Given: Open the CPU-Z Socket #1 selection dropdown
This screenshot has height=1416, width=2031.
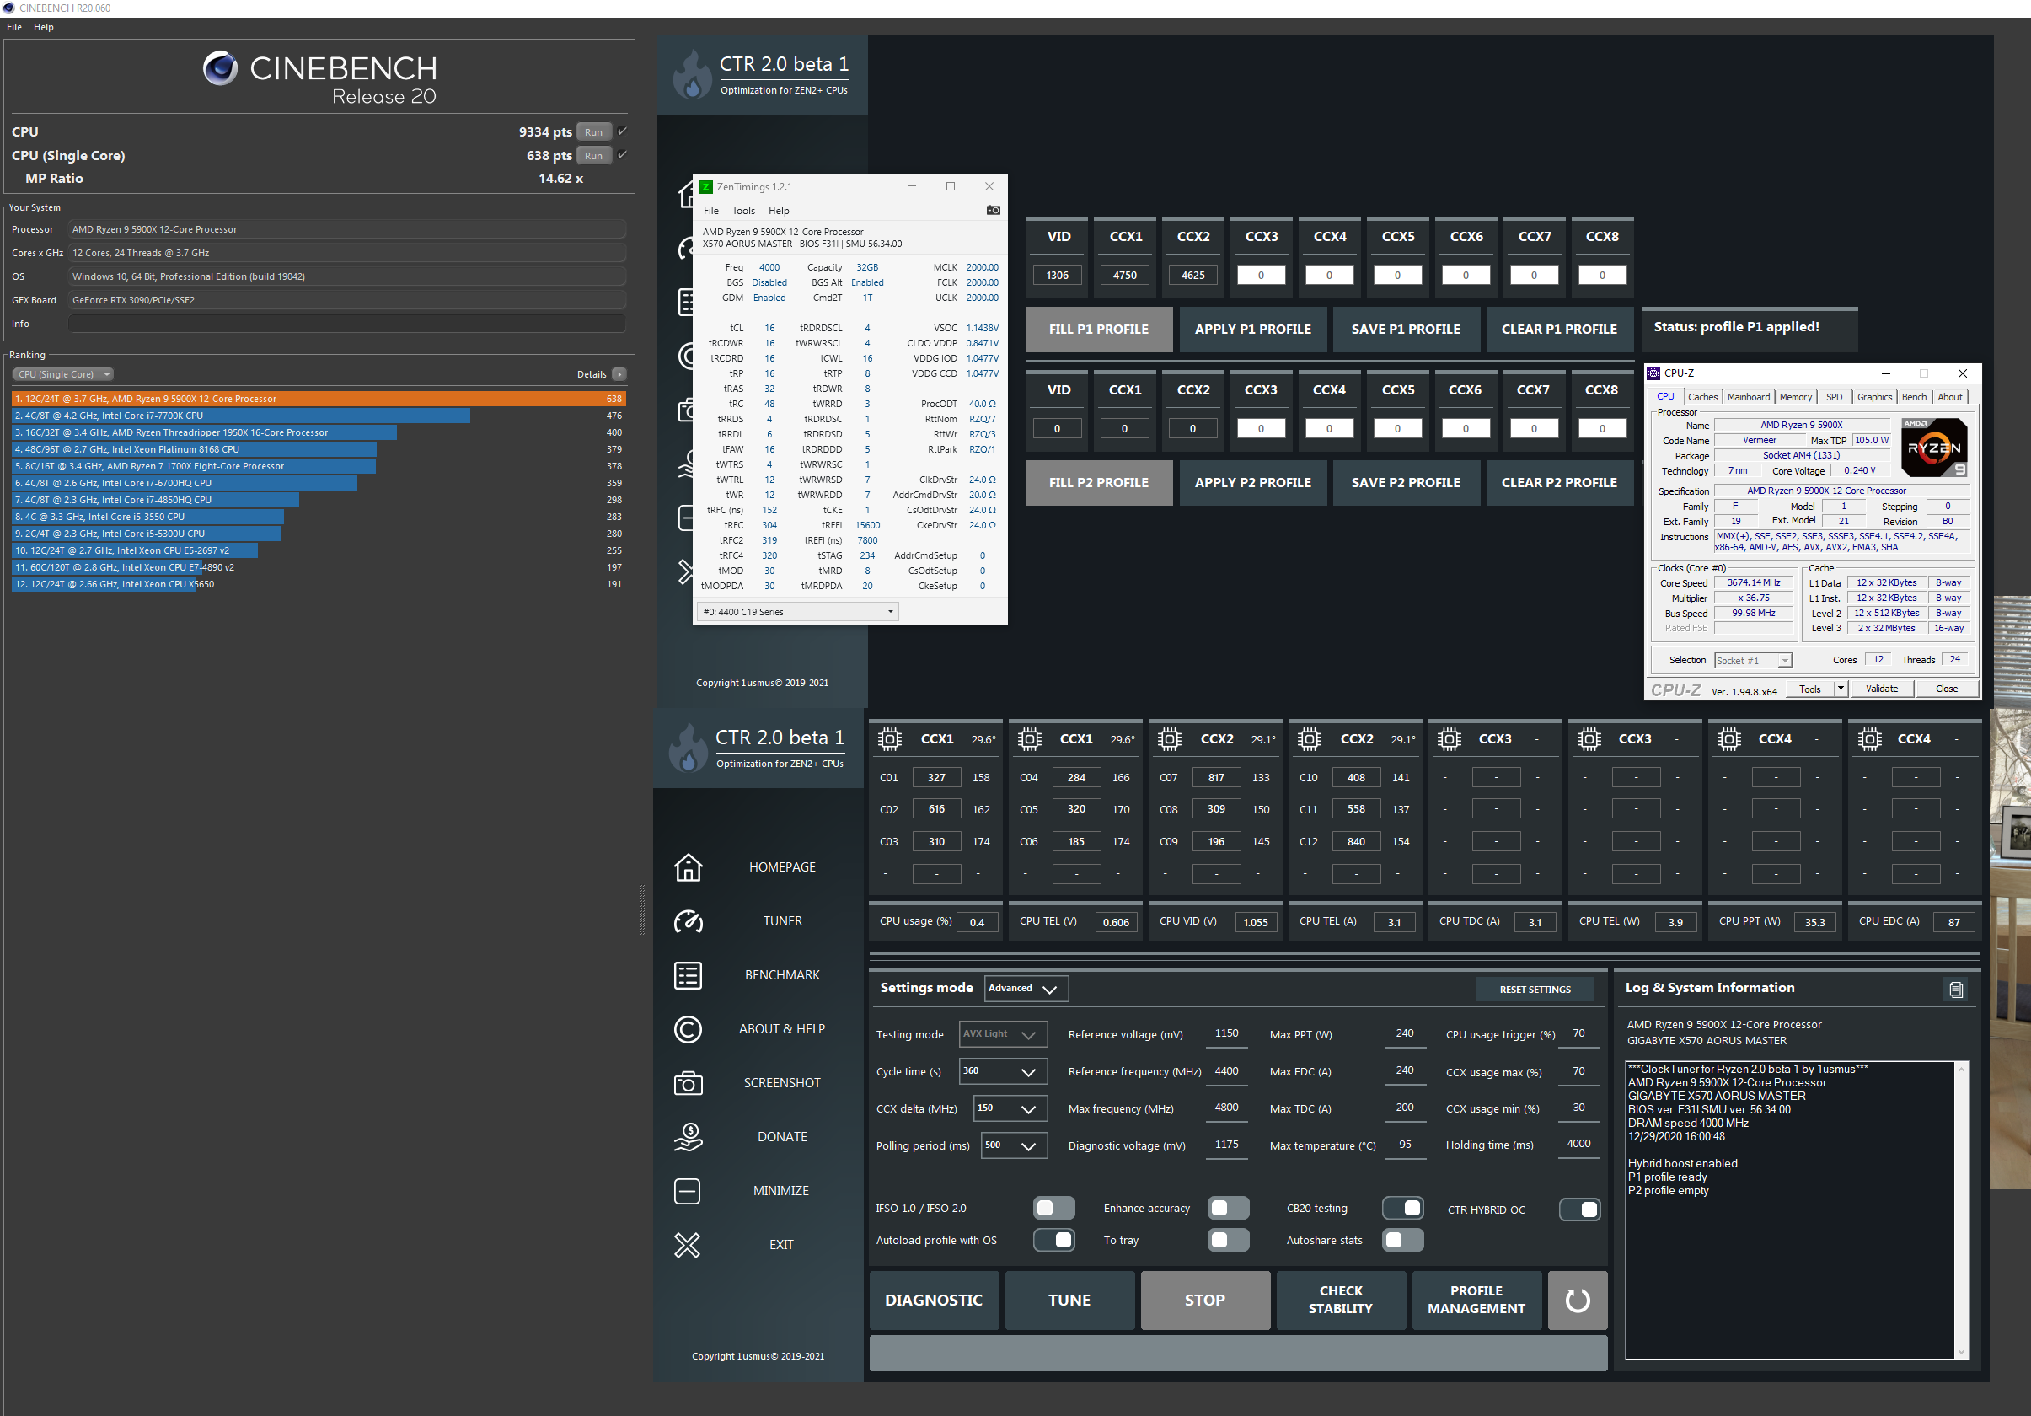Looking at the screenshot, I should [1752, 661].
